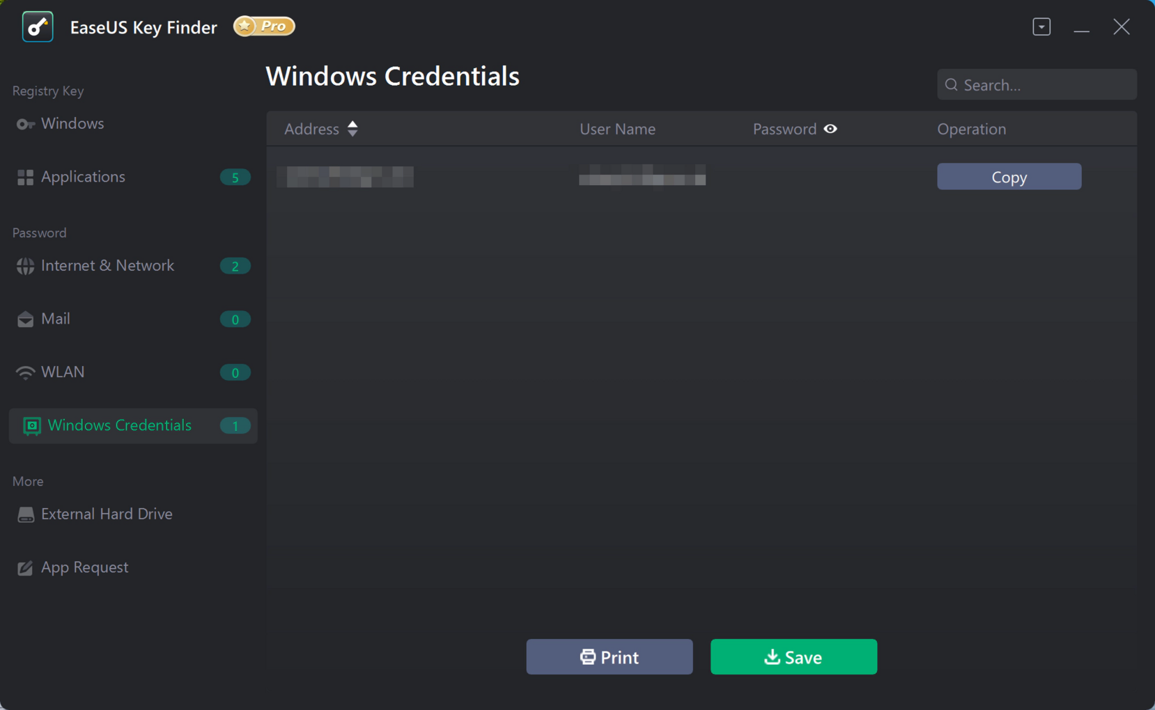Screen dimensions: 1155x710
Task: Click the Password section label in sidebar
Action: pos(40,233)
